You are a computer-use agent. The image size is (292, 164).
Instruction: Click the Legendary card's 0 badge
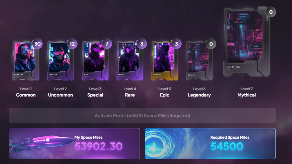(x=211, y=44)
